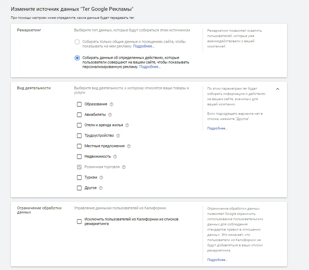
Task: Collapse the Вид деятельности section chevron
Action: point(278,89)
